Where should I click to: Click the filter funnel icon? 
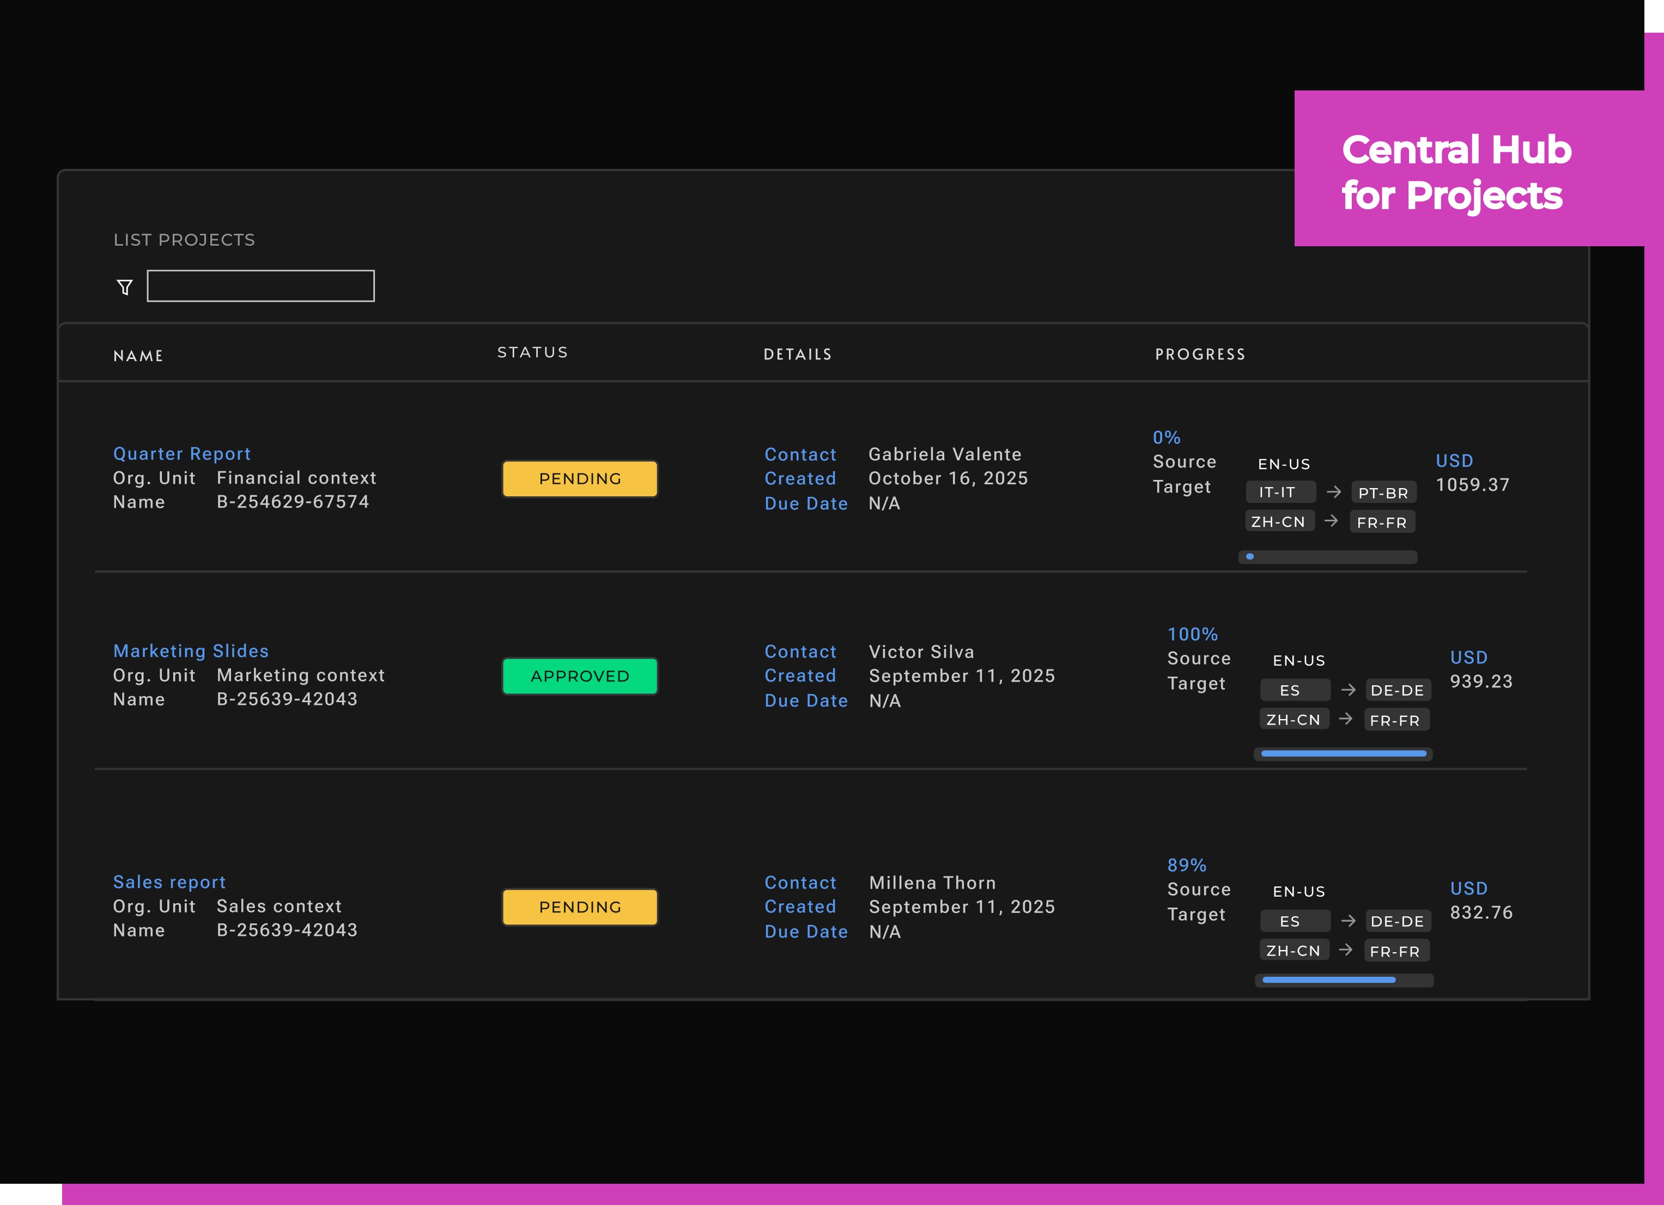[125, 287]
